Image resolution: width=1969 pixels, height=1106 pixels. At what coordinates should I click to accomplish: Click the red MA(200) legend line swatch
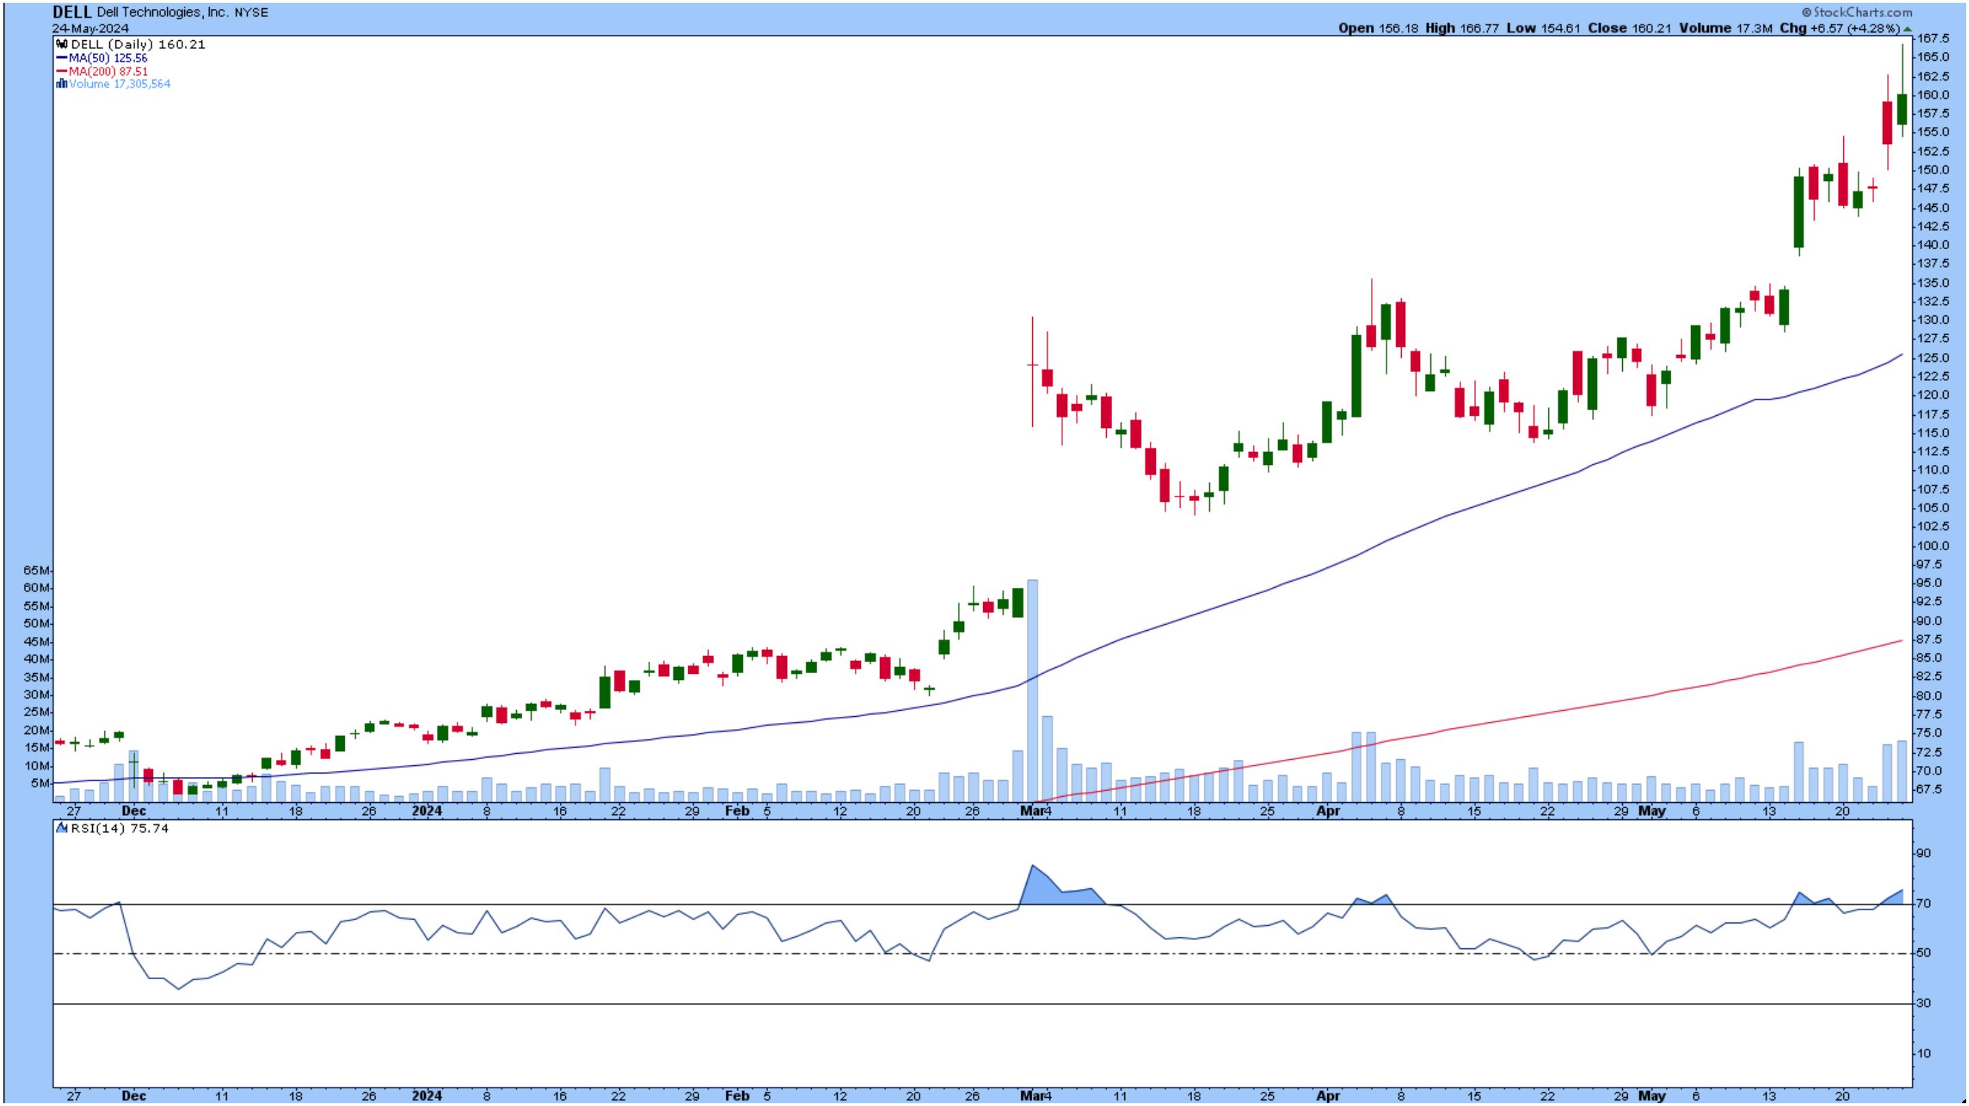tap(61, 71)
